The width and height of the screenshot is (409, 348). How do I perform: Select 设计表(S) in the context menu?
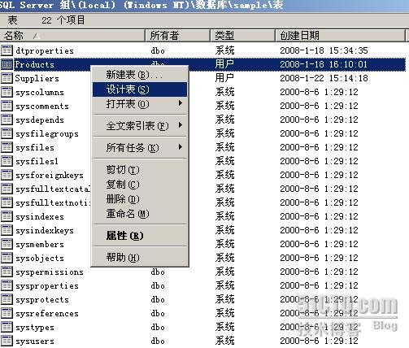click(x=140, y=89)
